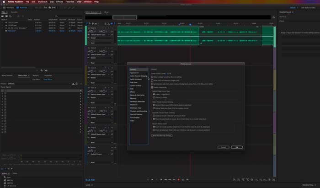Viewport: 320px width, 188px height.
Task: Enable Allow context-sensitive channel editing checkbox
Action: point(152,77)
